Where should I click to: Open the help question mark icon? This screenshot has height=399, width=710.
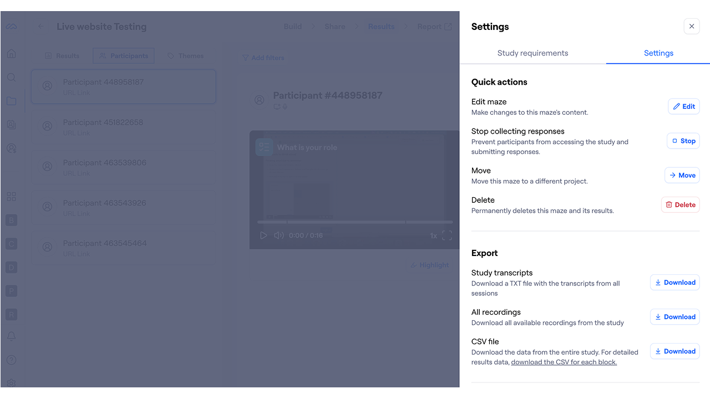[12, 360]
